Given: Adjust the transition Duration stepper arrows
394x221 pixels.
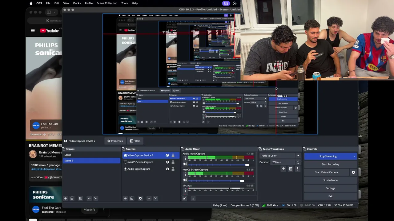Looking at the screenshot, I should point(298,162).
